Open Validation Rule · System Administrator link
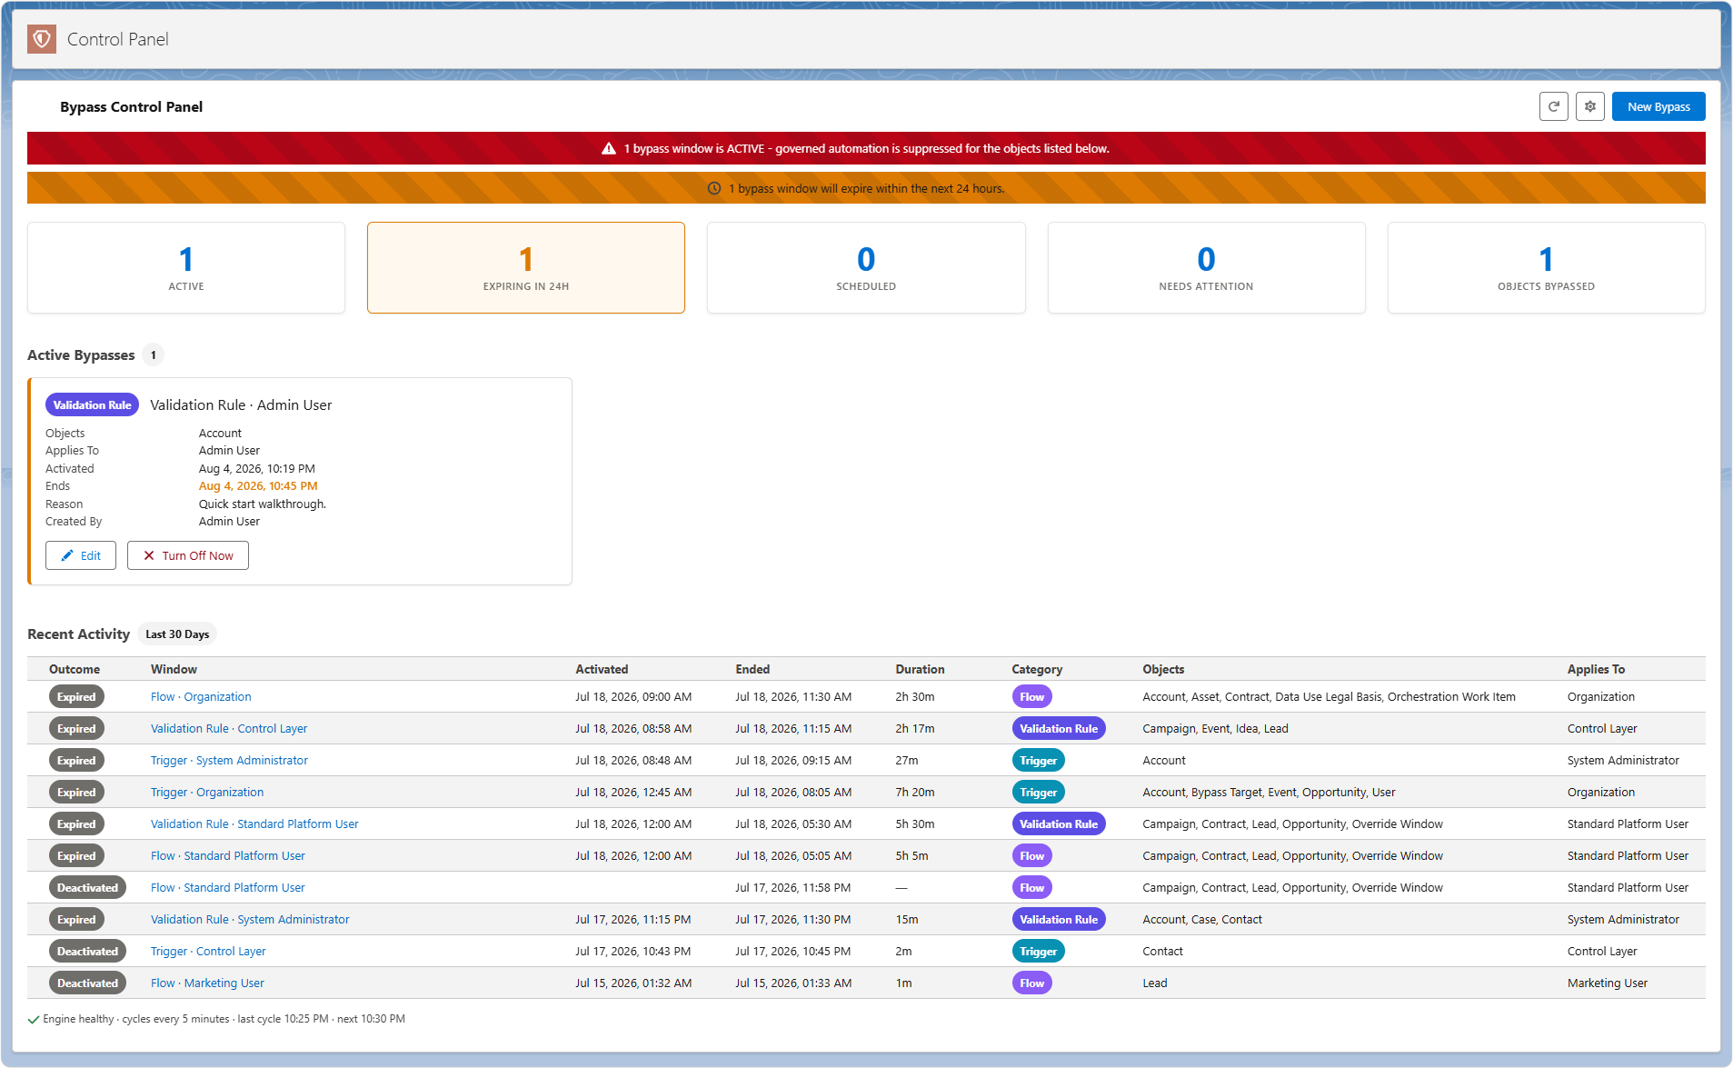This screenshot has height=1068, width=1733. pos(250,919)
